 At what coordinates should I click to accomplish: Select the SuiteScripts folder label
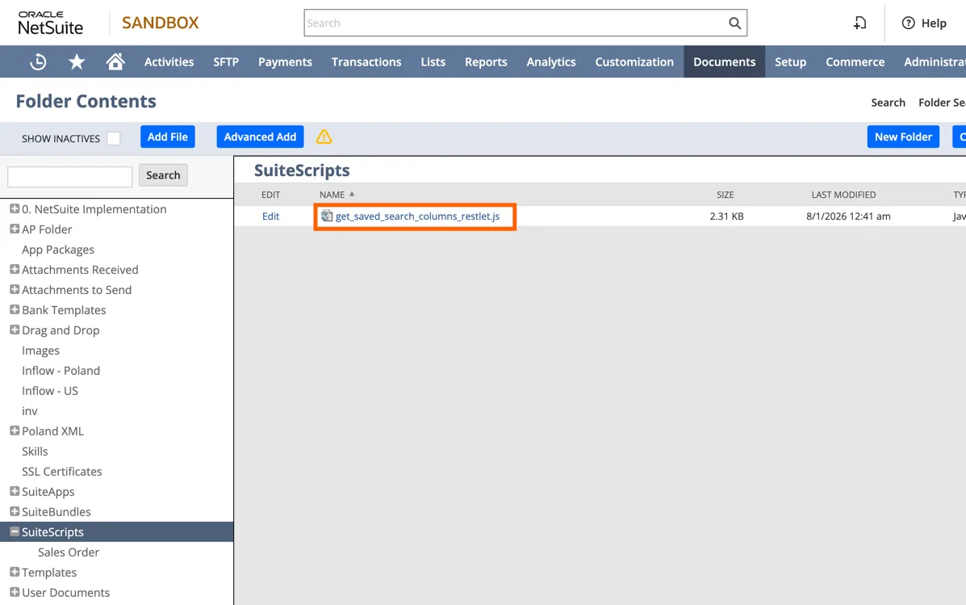[52, 531]
